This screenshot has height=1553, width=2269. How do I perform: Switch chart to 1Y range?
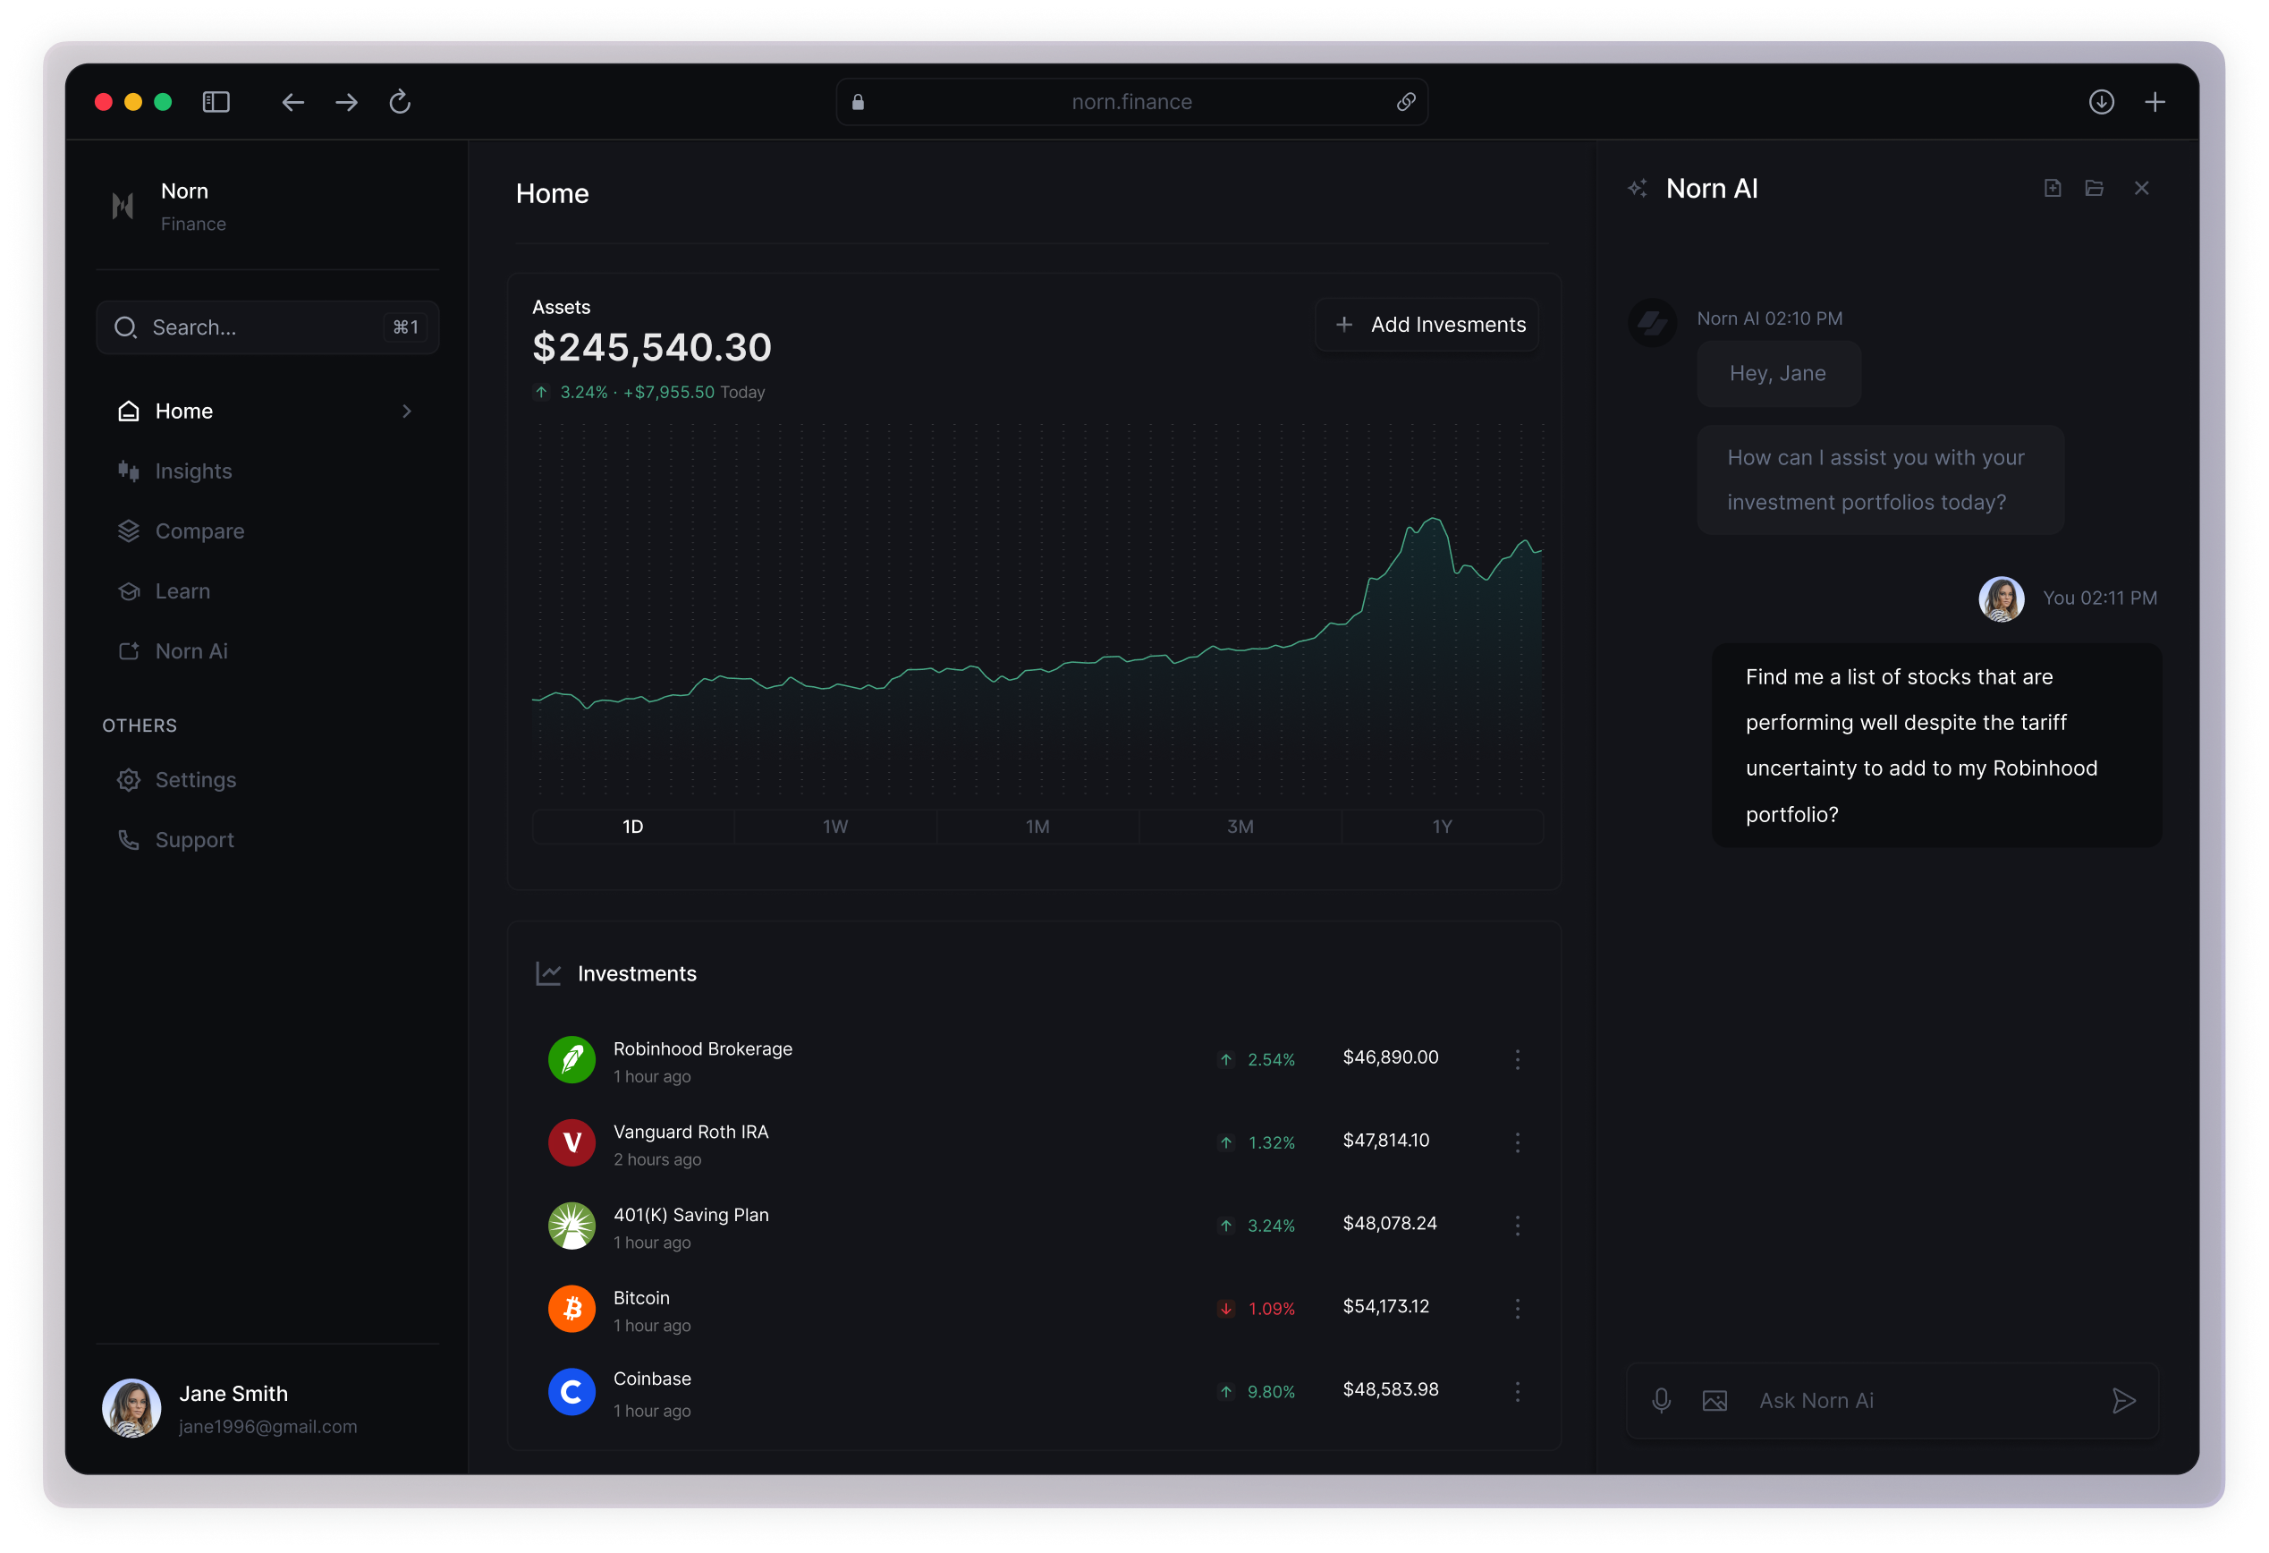[x=1441, y=827]
